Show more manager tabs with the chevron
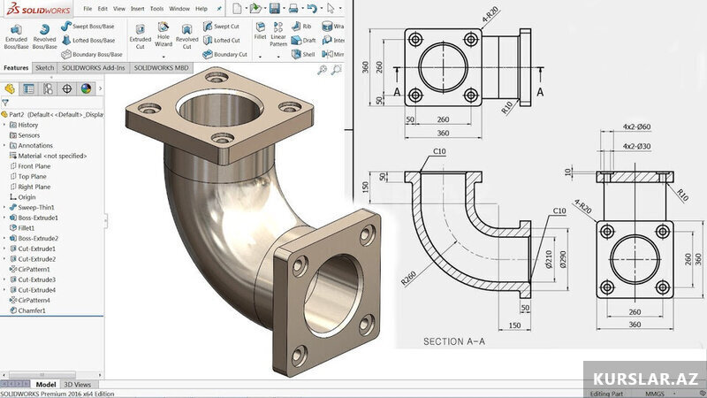Screen dimensions: 707x398 pos(100,88)
